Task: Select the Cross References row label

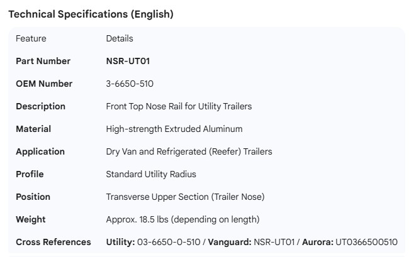Action: coord(53,242)
